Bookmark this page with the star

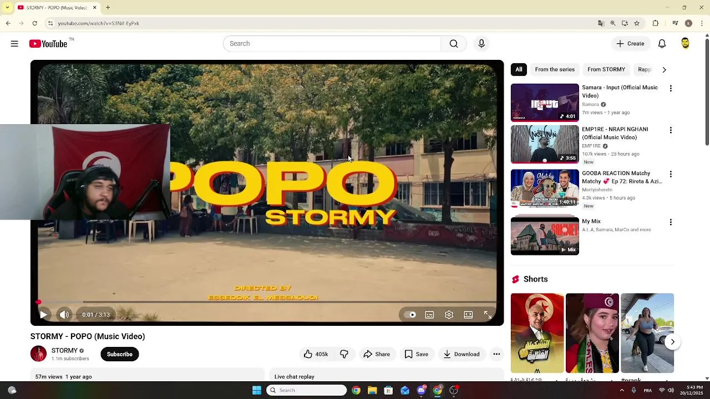[x=637, y=23]
